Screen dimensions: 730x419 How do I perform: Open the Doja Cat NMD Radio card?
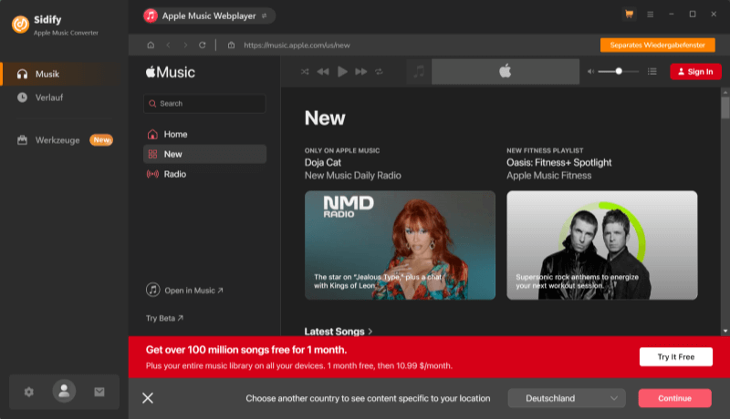pyautogui.click(x=400, y=245)
